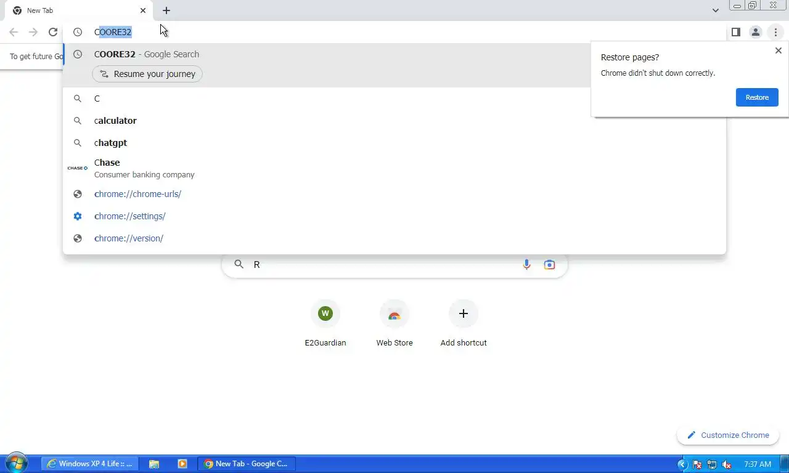Click clock icon in COORE32 suggestion row

pyautogui.click(x=78, y=54)
